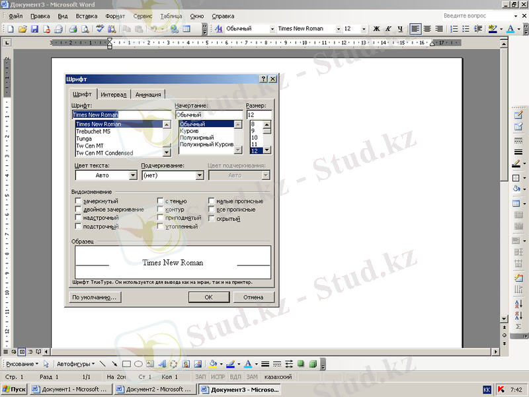Toggle Bold (Ж) formatting in the toolbar

point(377,29)
